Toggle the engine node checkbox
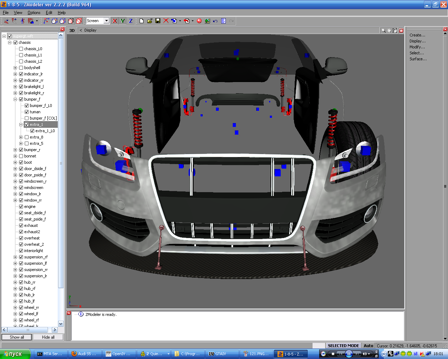Screen dimensions: 448x359 coord(21,206)
